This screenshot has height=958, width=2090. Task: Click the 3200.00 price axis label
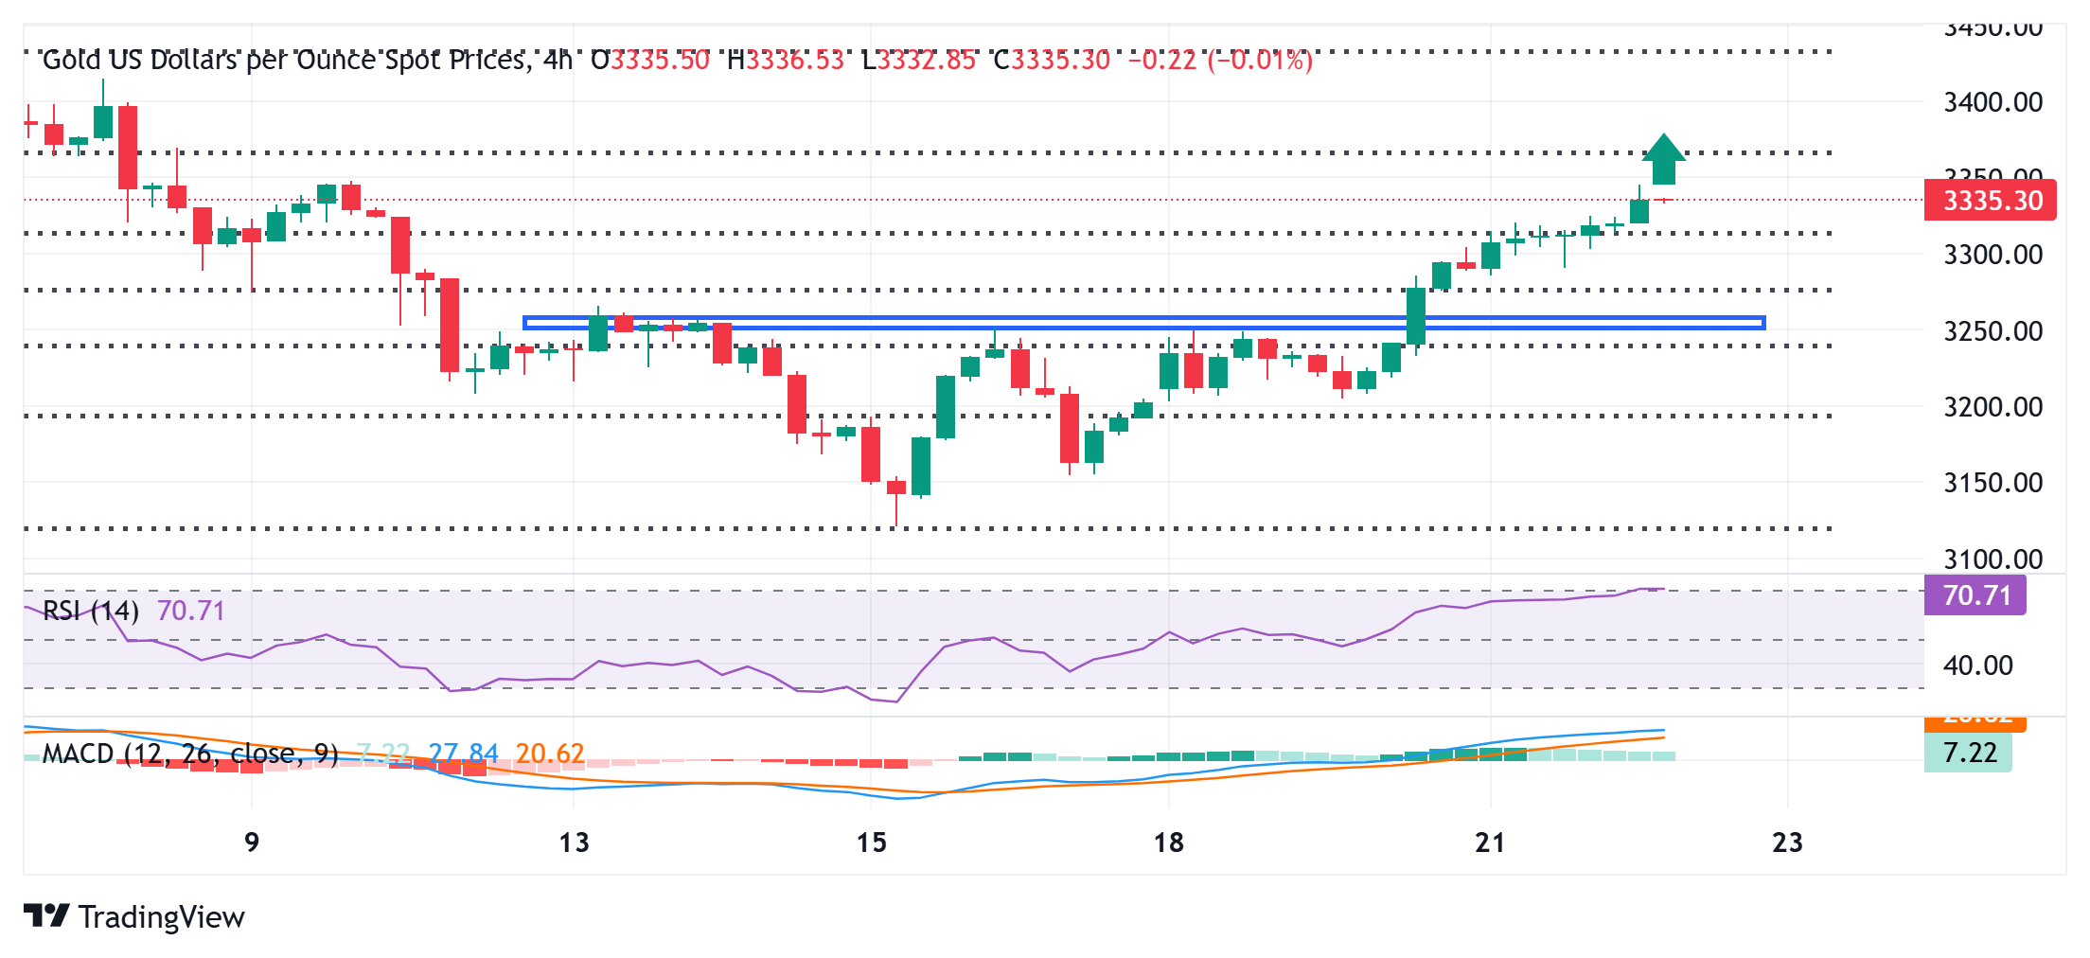click(x=1993, y=407)
